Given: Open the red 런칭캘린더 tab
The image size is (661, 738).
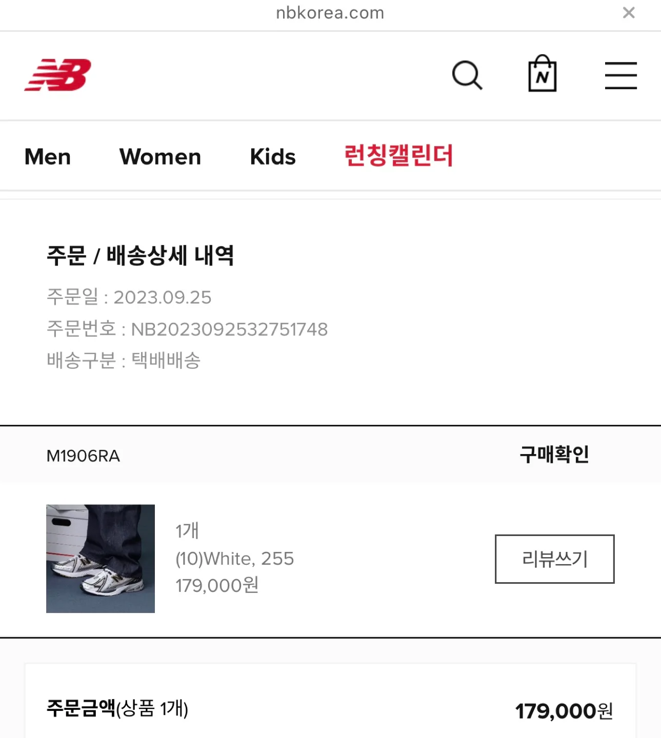Looking at the screenshot, I should [x=399, y=156].
